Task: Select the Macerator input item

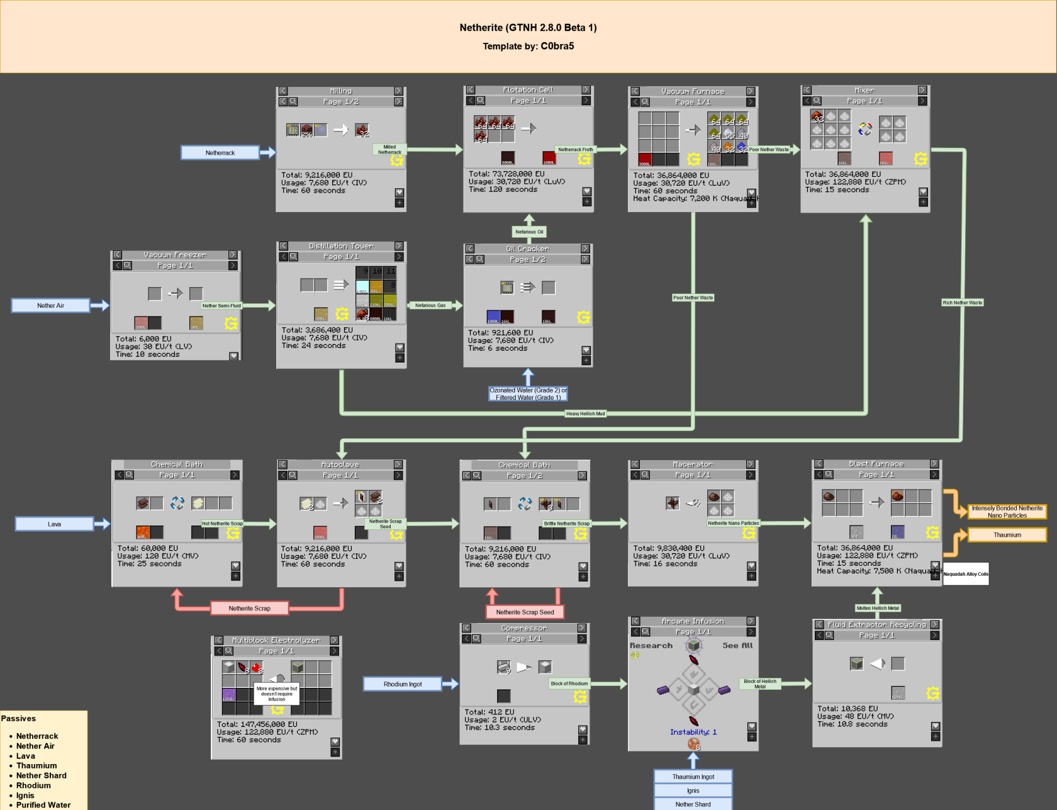Action: coord(673,503)
